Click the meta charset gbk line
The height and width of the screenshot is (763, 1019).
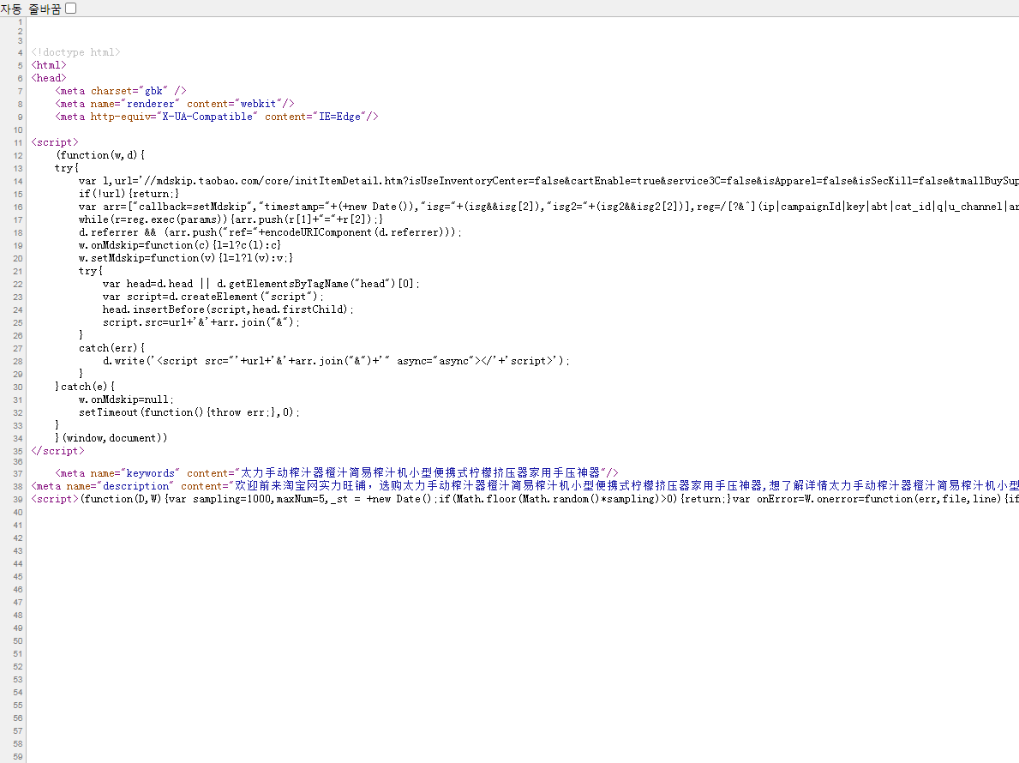point(121,91)
